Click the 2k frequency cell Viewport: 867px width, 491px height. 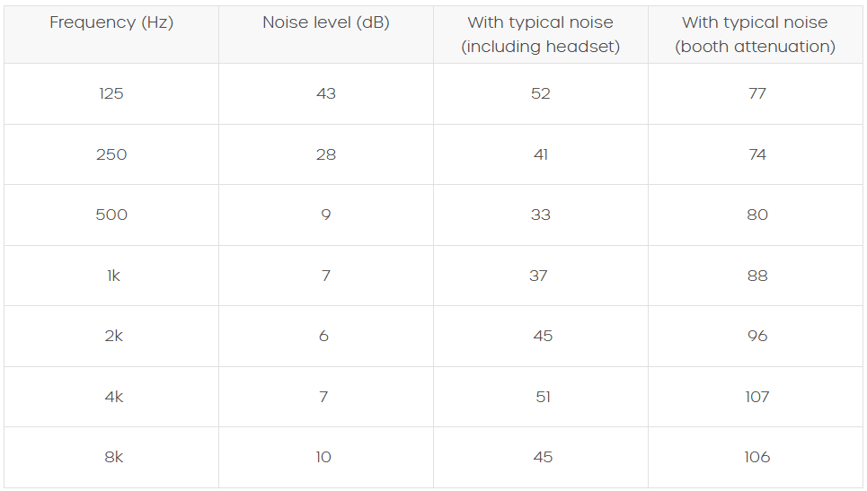click(x=113, y=336)
